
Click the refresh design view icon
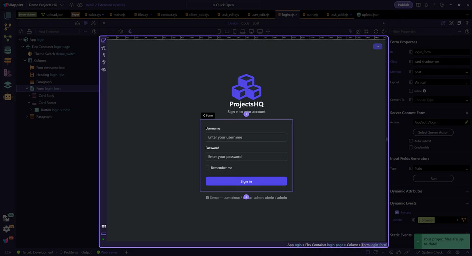[376, 31]
